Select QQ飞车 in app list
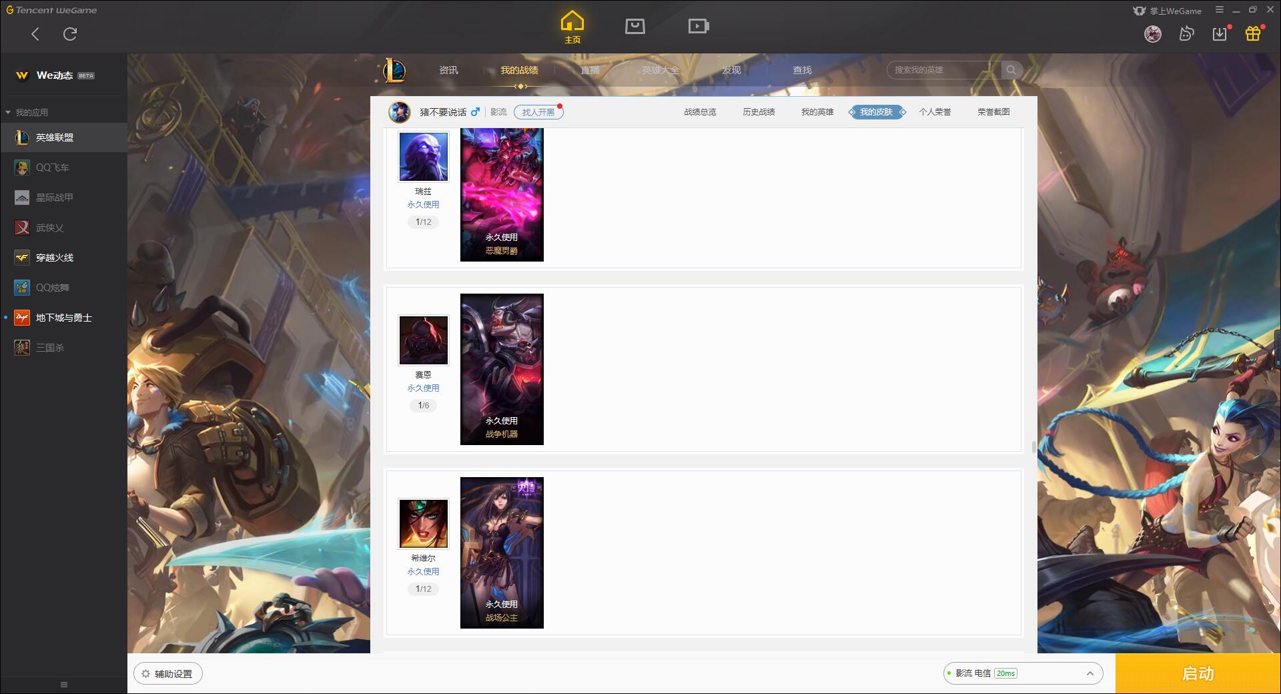Image resolution: width=1281 pixels, height=694 pixels. (x=63, y=167)
